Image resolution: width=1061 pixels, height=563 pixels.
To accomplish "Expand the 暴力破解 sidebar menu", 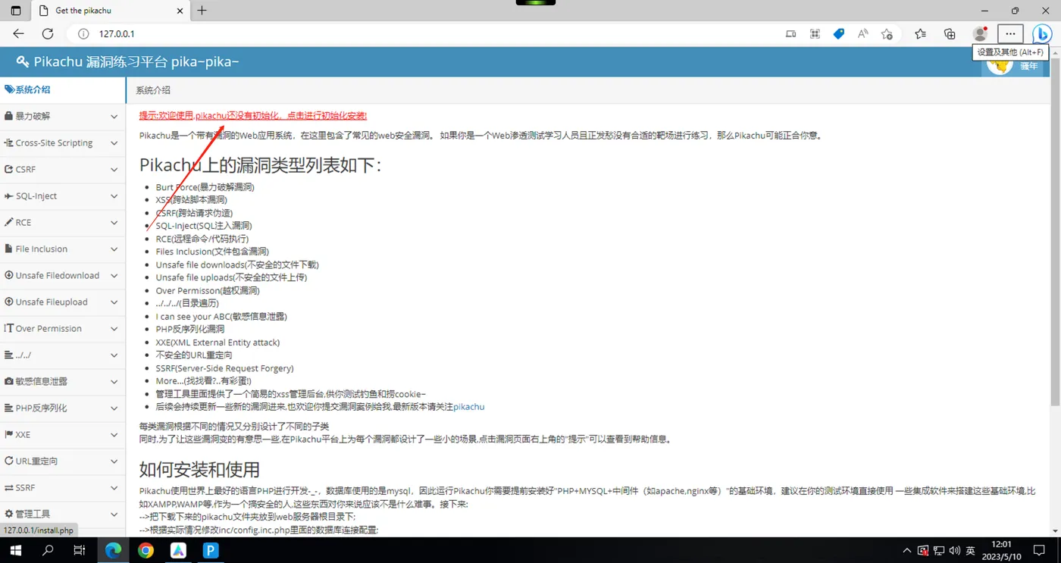I will click(62, 116).
